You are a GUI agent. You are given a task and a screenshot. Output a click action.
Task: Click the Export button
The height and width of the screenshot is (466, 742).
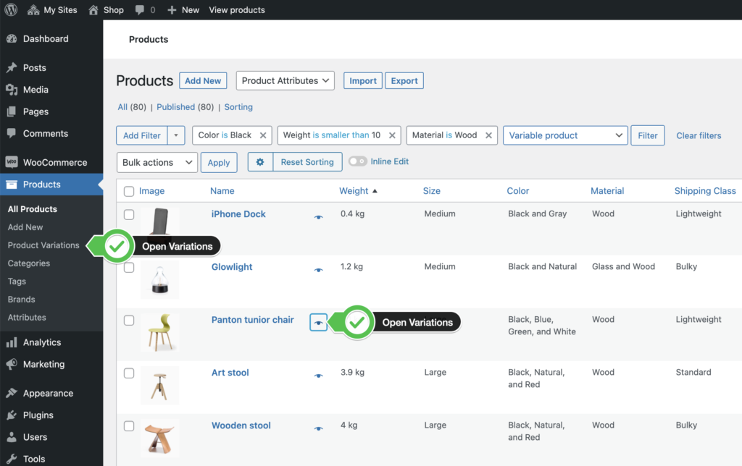404,80
